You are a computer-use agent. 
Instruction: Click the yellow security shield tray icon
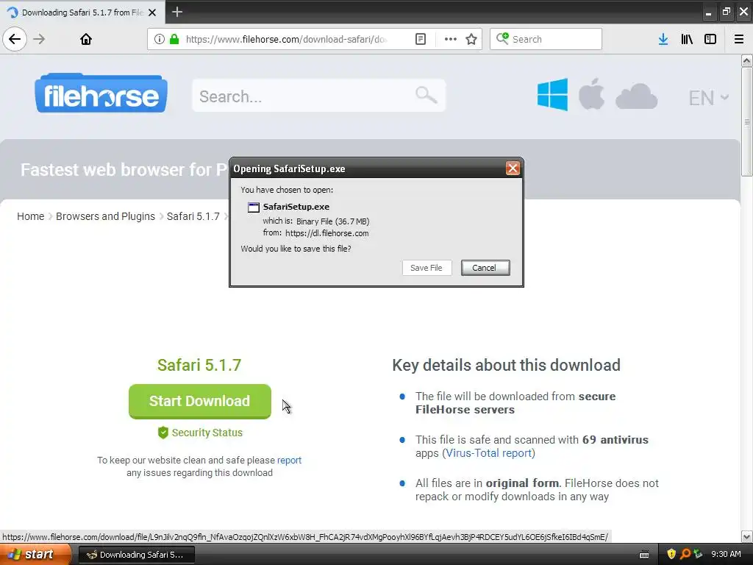click(x=671, y=554)
